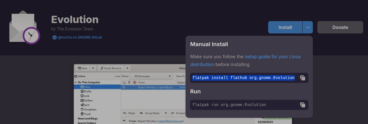Select the Drafts folder in the tree

pos(86,91)
